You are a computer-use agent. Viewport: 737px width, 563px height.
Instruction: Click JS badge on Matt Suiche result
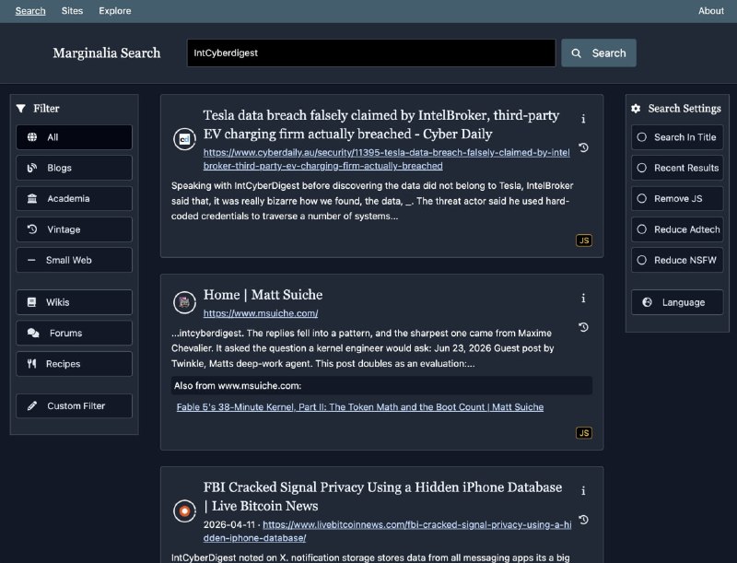[x=584, y=433]
